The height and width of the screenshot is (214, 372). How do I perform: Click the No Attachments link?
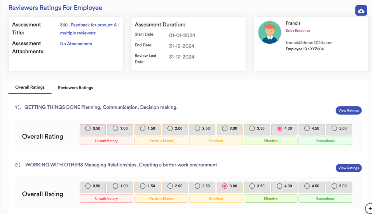point(76,44)
